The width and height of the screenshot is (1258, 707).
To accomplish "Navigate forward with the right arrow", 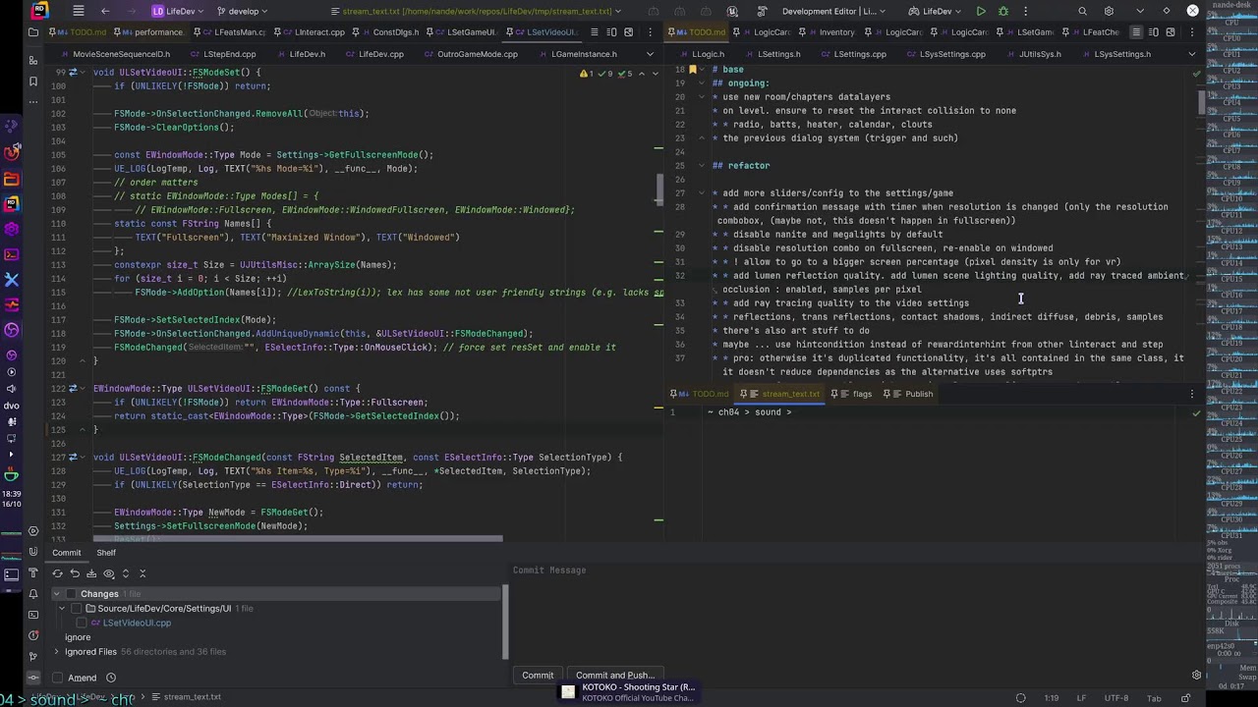I will (131, 12).
